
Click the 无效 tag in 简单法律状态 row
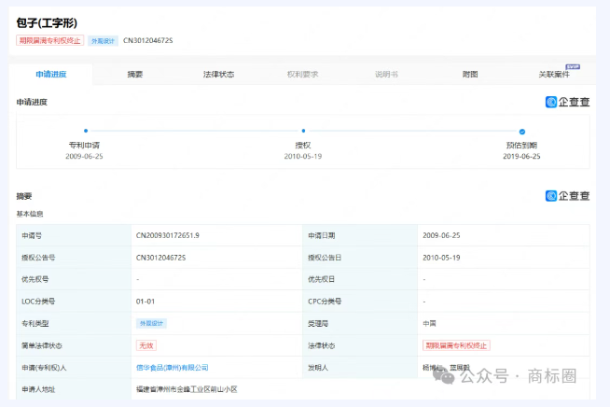click(146, 345)
